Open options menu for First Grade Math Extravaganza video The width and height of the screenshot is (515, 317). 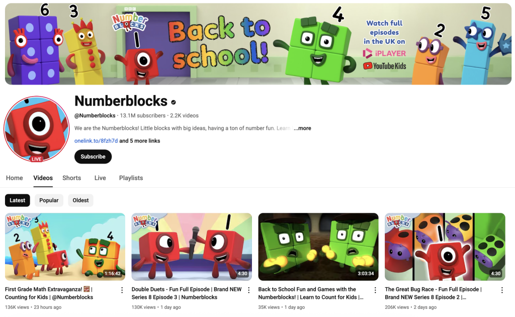(x=122, y=290)
